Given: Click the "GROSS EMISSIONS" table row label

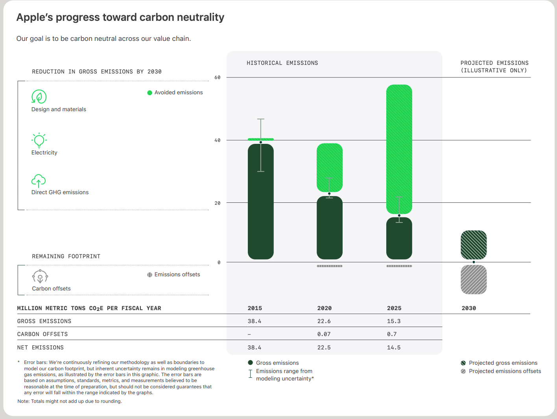Looking at the screenshot, I should tap(44, 321).
